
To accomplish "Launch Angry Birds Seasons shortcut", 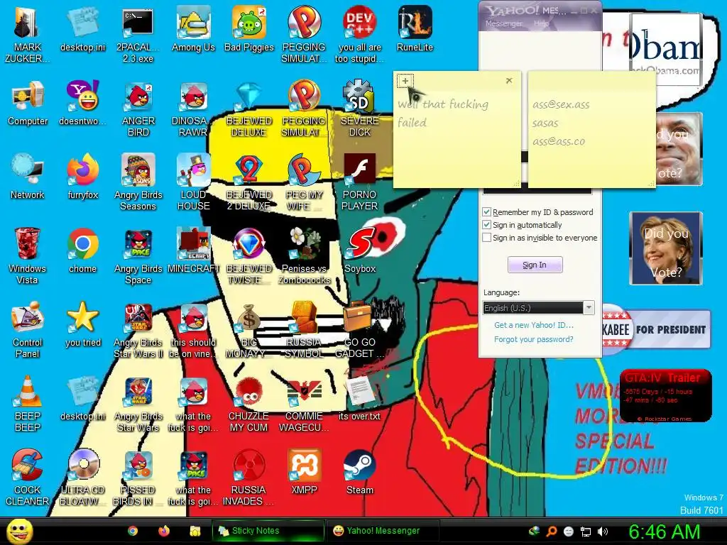I will 138,182.
